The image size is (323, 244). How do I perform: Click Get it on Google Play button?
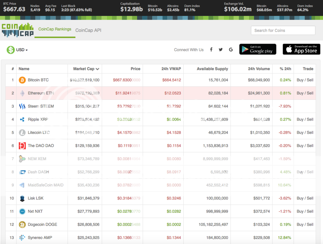[258, 49]
